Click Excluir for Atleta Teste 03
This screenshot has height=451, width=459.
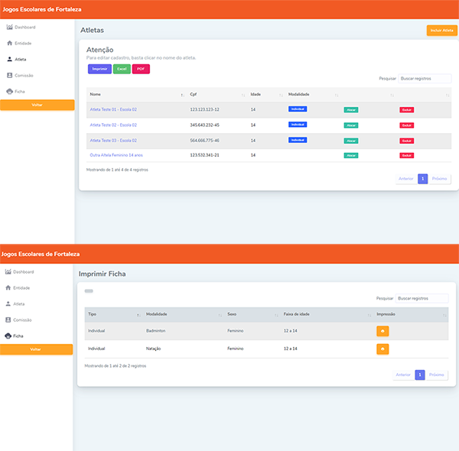click(x=407, y=141)
